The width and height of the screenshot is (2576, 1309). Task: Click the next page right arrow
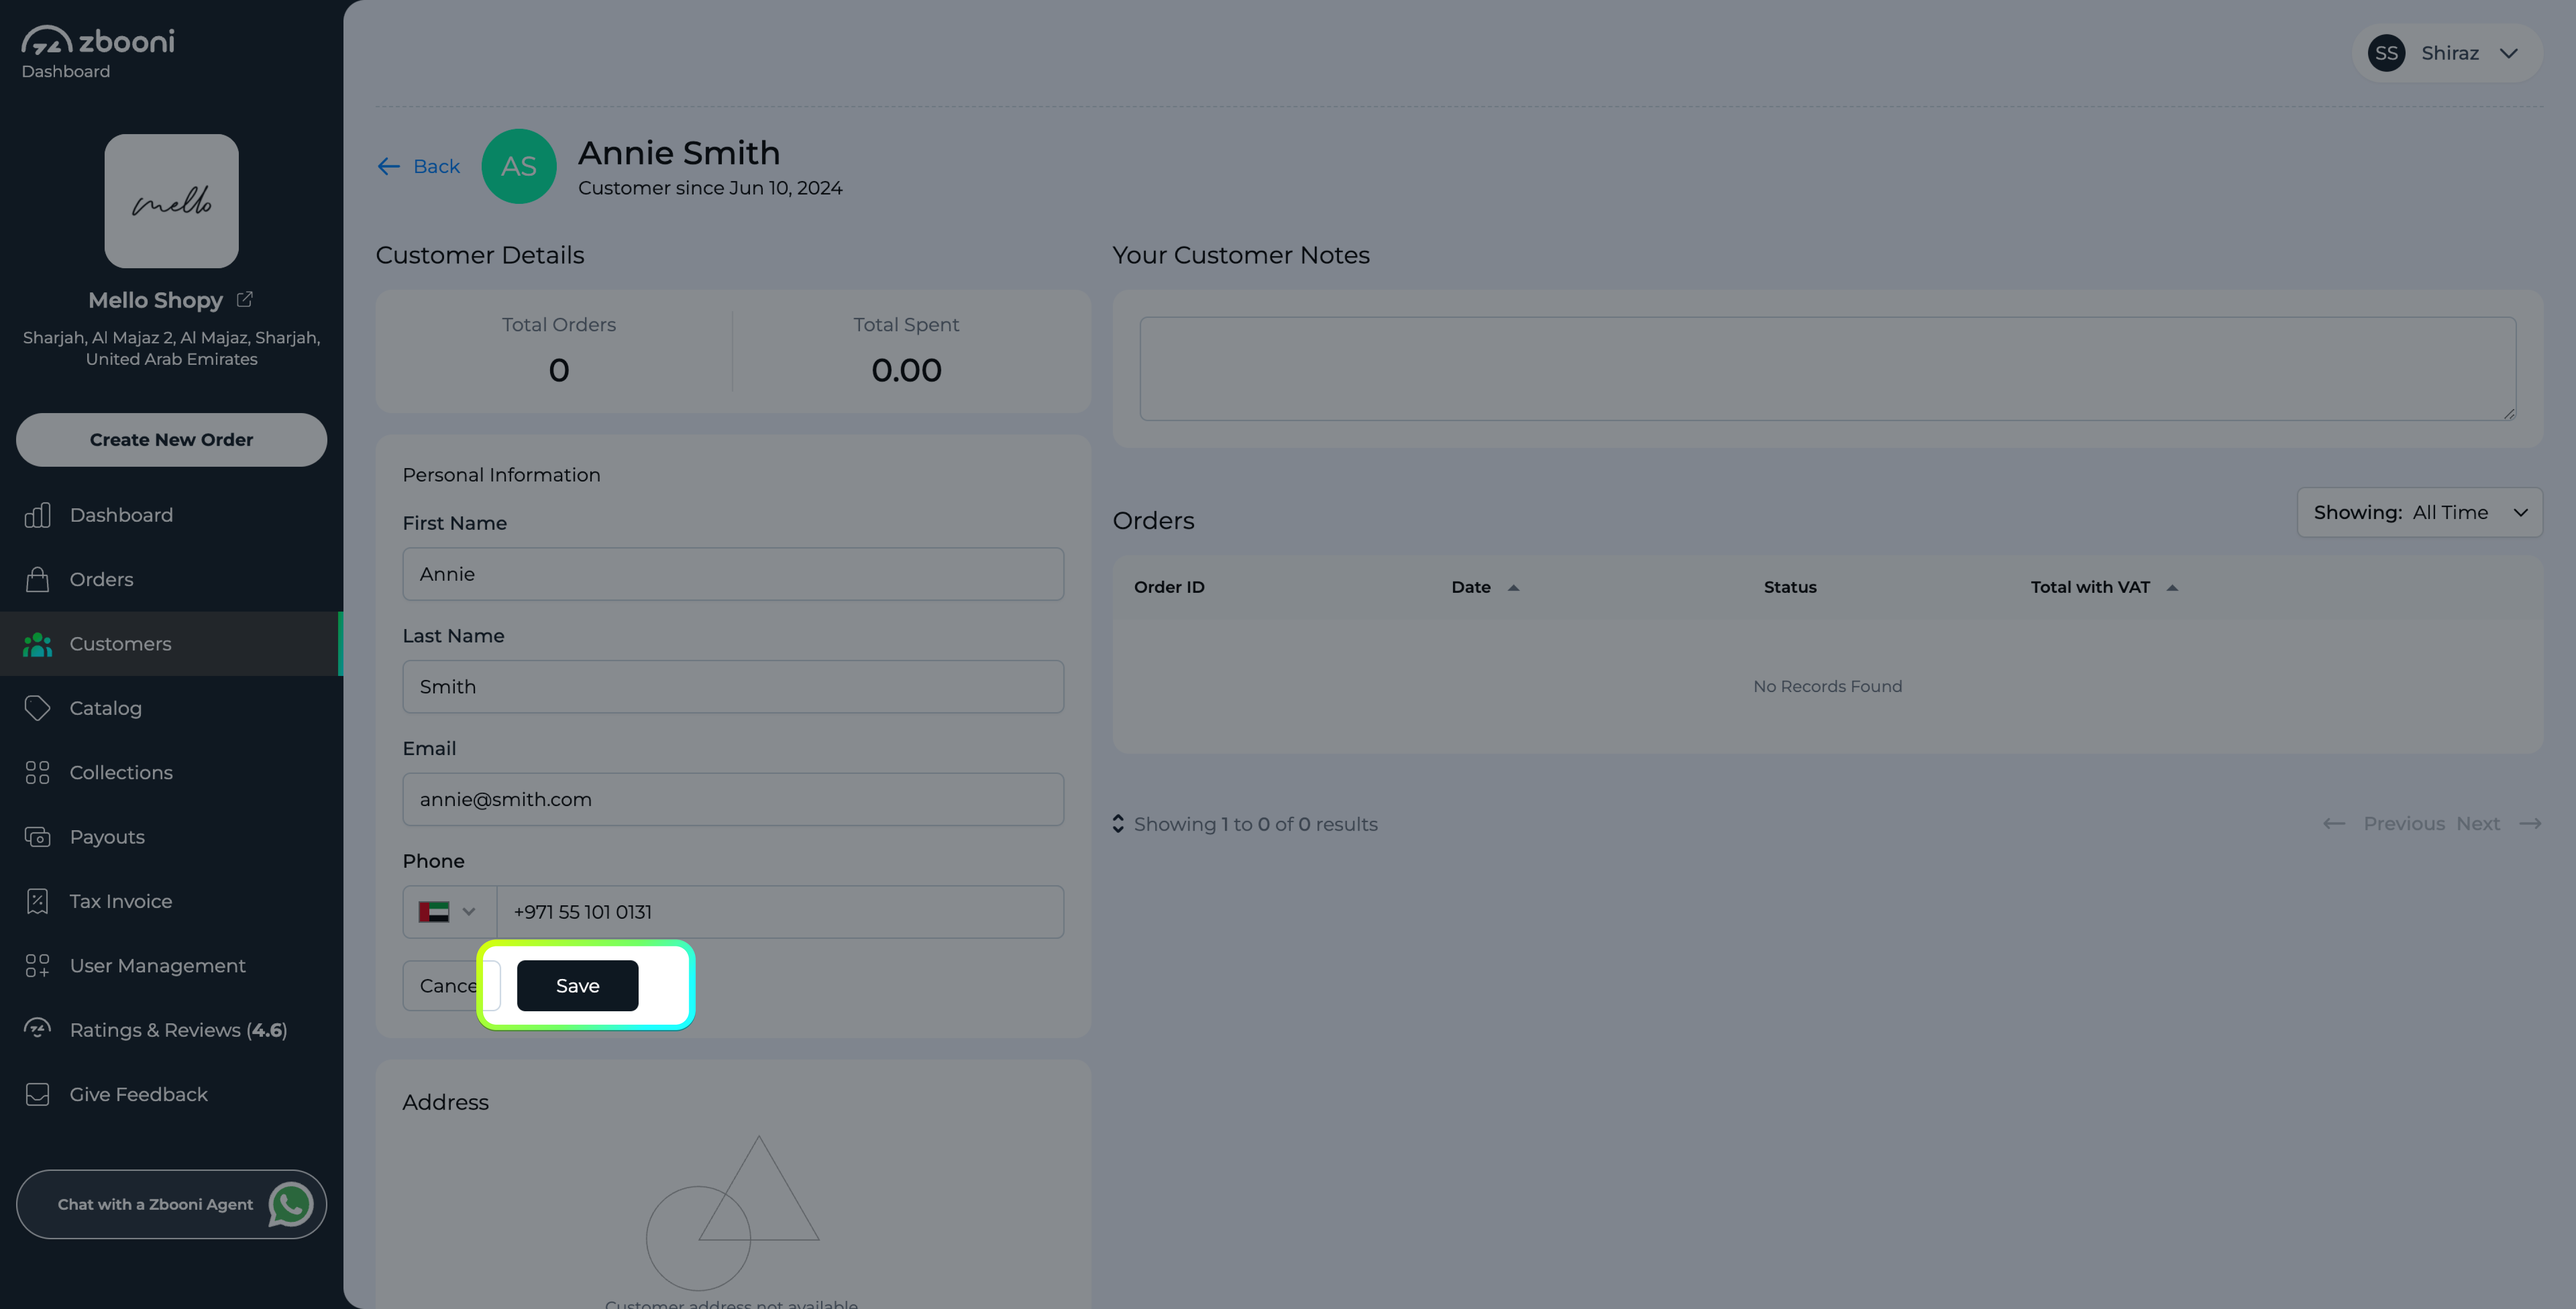2530,824
